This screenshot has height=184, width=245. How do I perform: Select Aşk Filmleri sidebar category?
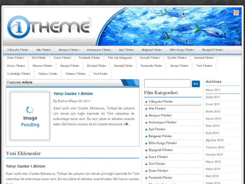click(157, 129)
